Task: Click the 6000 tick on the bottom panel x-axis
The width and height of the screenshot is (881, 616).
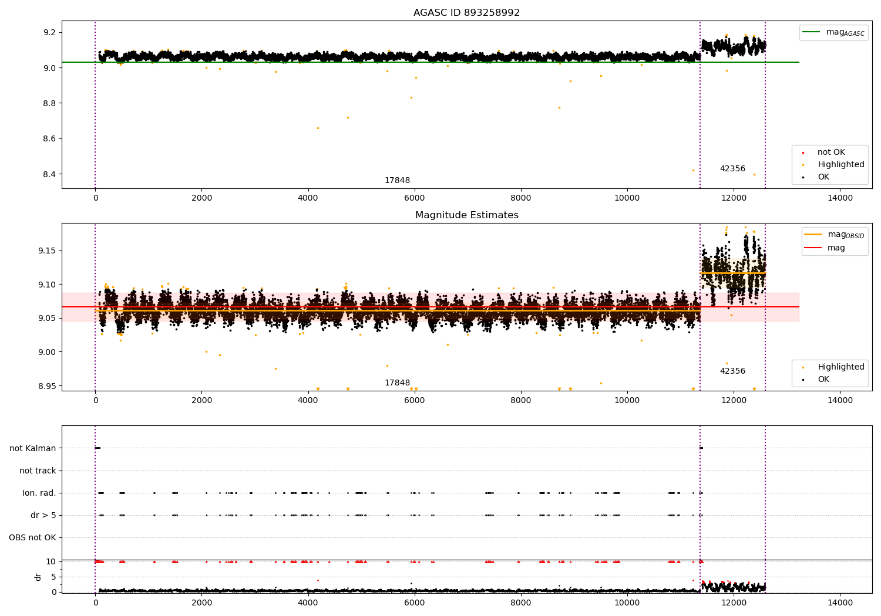Action: coord(415,603)
